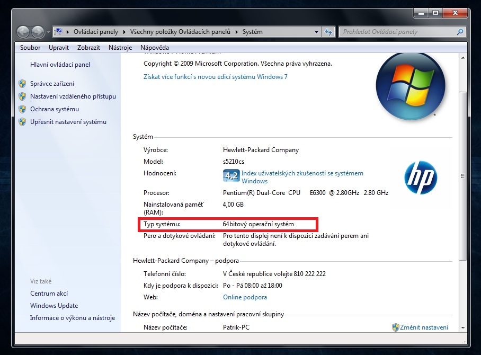The image size is (481, 355).
Task: Open recent pages dropdown beside navigation arrows
Action: [48, 32]
